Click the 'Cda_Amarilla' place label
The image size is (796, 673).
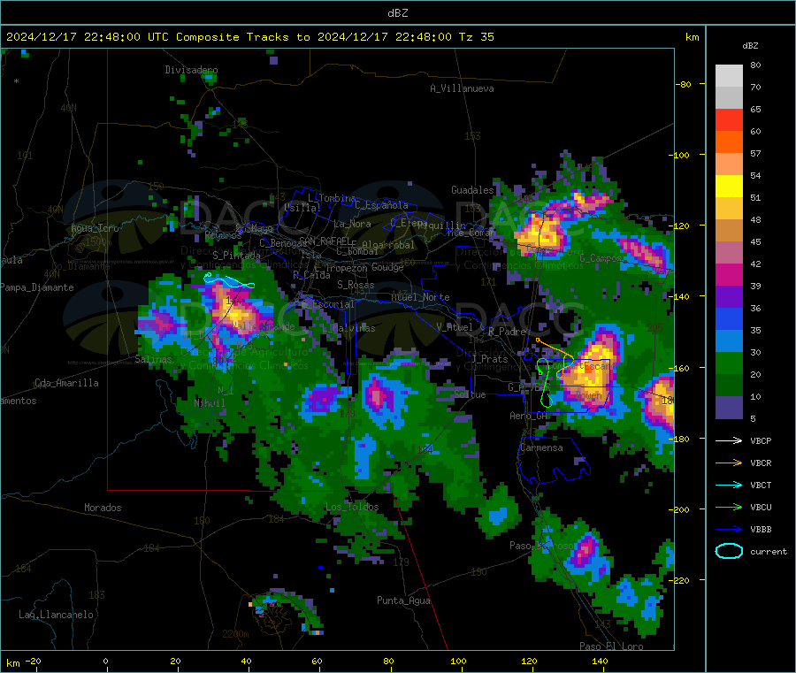[x=66, y=383]
